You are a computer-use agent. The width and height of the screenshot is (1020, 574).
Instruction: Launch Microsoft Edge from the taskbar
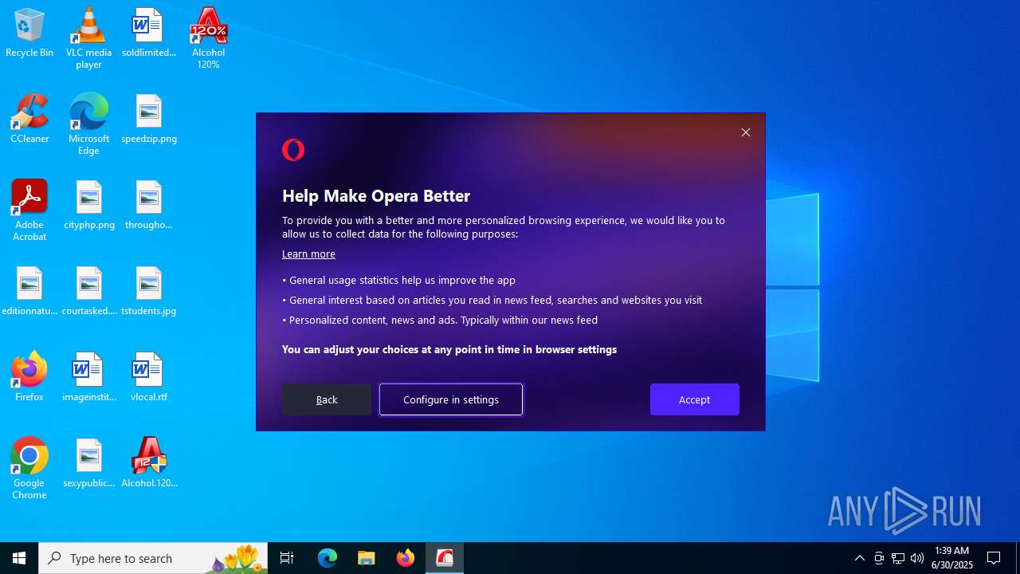coord(328,558)
